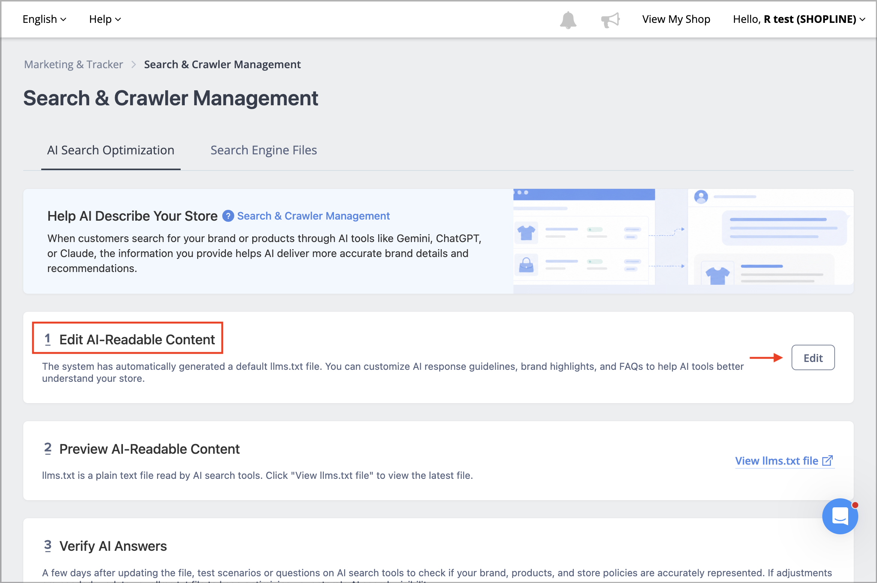Switch to AI Search Optimization tab

111,150
